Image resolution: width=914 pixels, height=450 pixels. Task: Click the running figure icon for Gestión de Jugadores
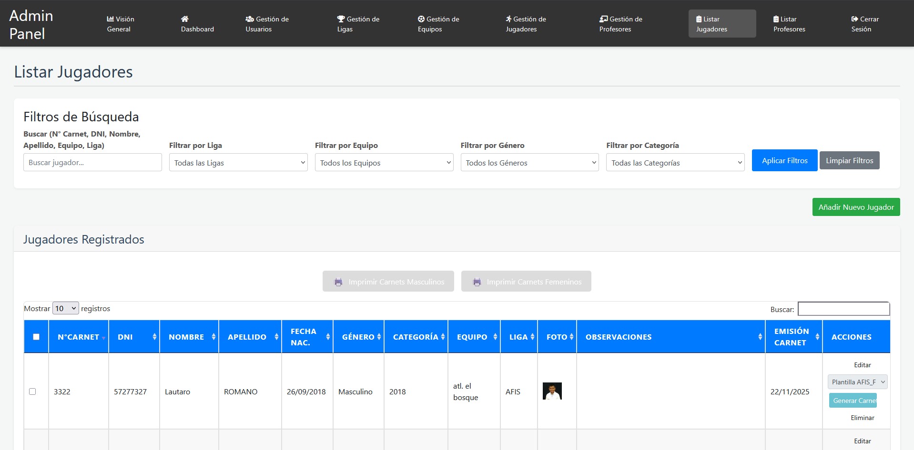[x=508, y=19]
